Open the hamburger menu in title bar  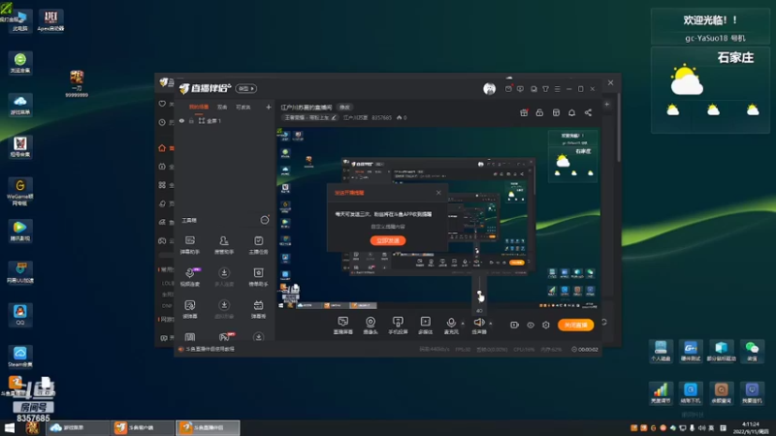pos(557,89)
